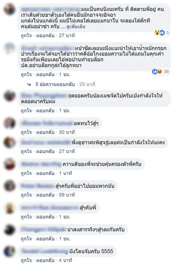Open the avatar beside the น่าสงสารจริงๆ comment
Image resolution: width=179 pixels, height=265 pixels.
point(10,230)
